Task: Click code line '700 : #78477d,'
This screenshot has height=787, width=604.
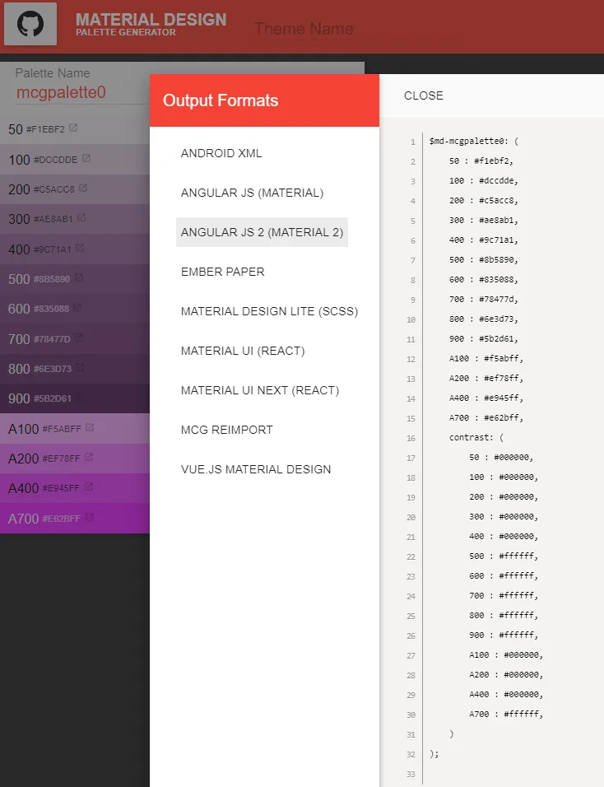Action: click(x=484, y=299)
